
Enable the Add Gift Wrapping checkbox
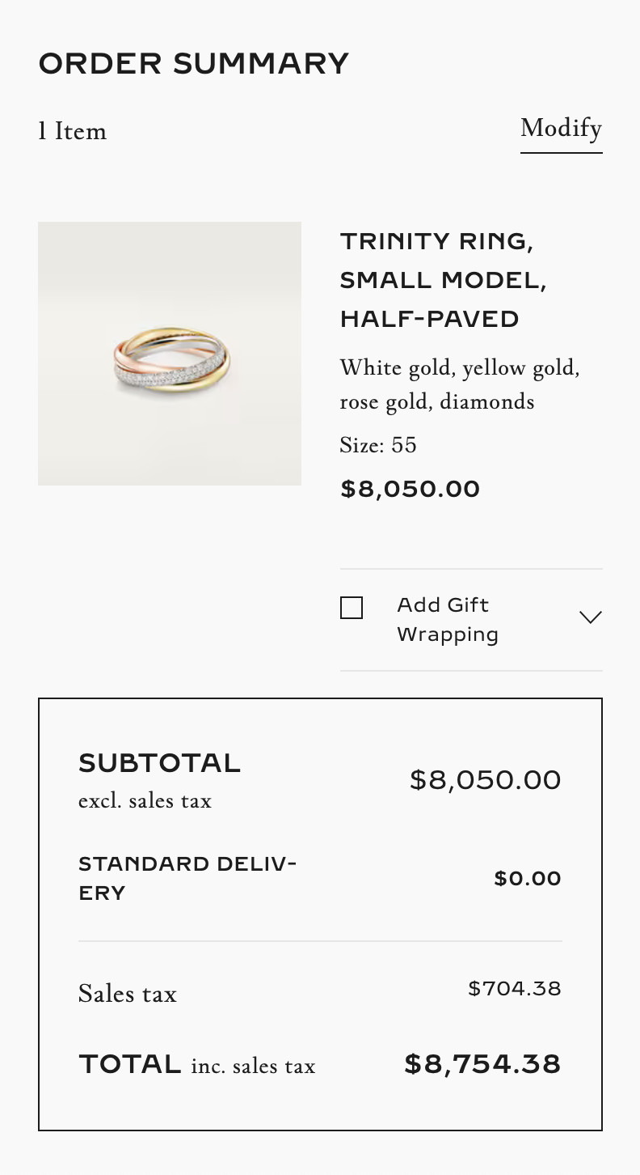pyautogui.click(x=352, y=608)
